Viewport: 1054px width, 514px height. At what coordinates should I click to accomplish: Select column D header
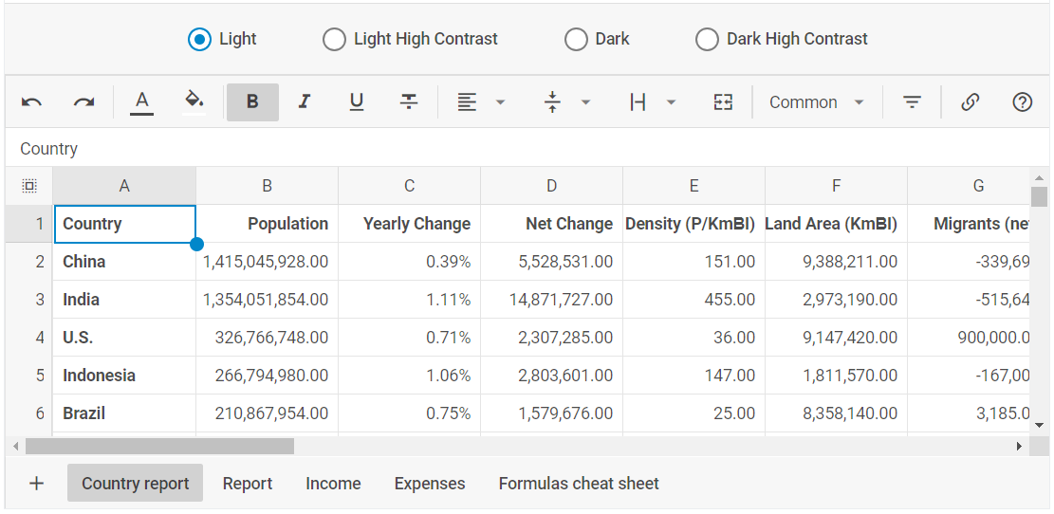tap(552, 186)
